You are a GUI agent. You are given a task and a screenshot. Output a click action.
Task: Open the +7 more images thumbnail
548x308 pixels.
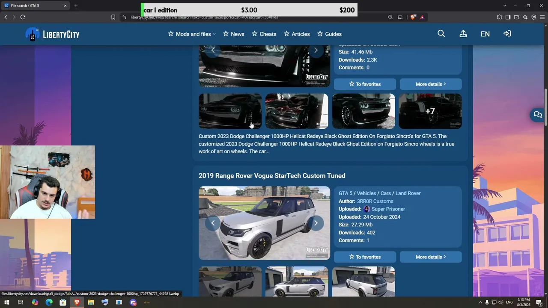(430, 111)
